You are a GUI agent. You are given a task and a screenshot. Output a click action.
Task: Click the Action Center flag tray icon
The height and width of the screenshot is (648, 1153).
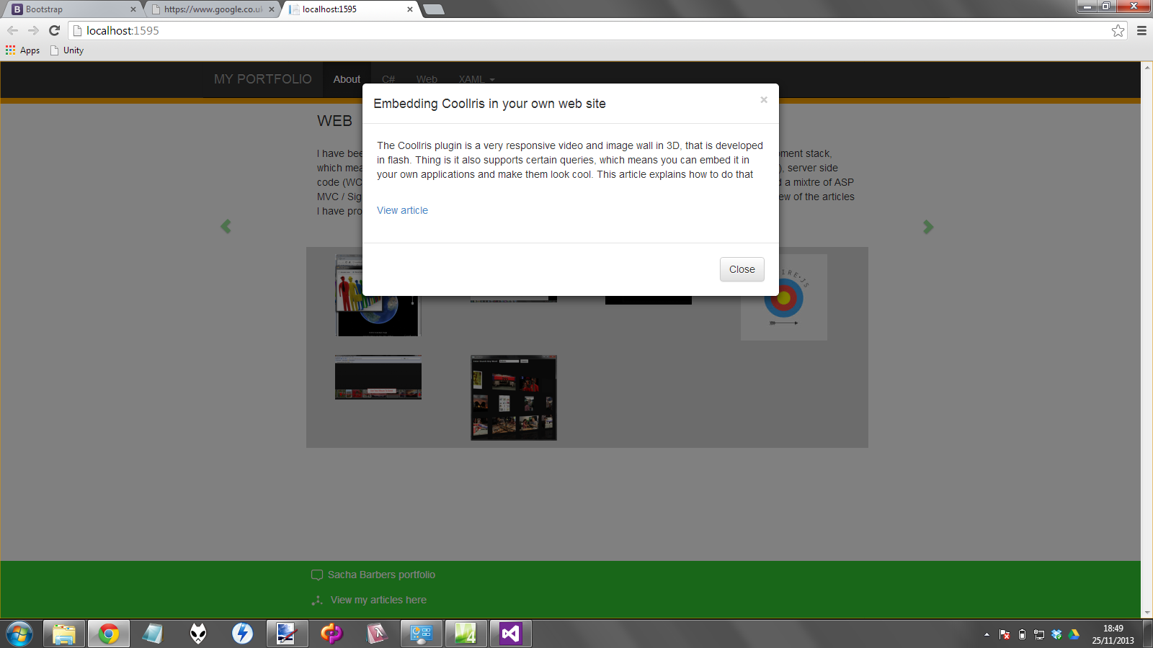[1005, 634]
